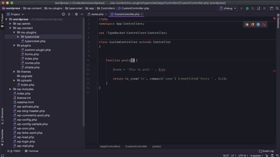Expand the themes folder
This screenshot has width=280, height=157.
[14, 72]
